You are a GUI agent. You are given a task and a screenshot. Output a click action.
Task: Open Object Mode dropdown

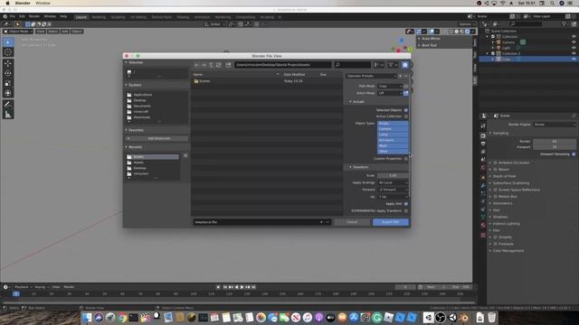18,32
